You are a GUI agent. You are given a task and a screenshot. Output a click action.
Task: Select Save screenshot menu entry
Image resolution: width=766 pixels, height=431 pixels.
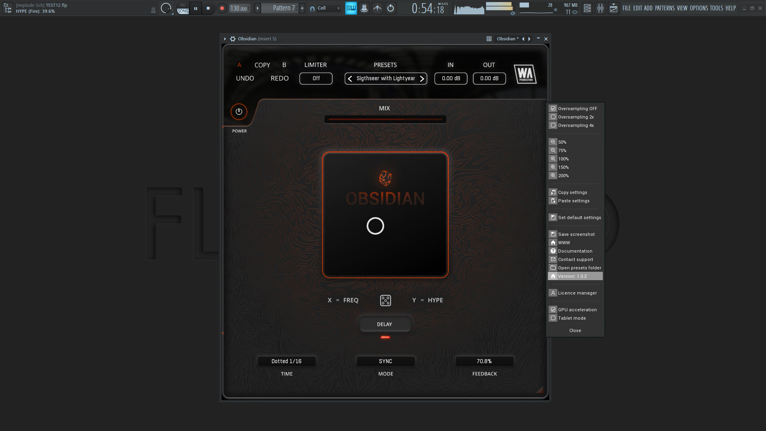click(x=575, y=234)
